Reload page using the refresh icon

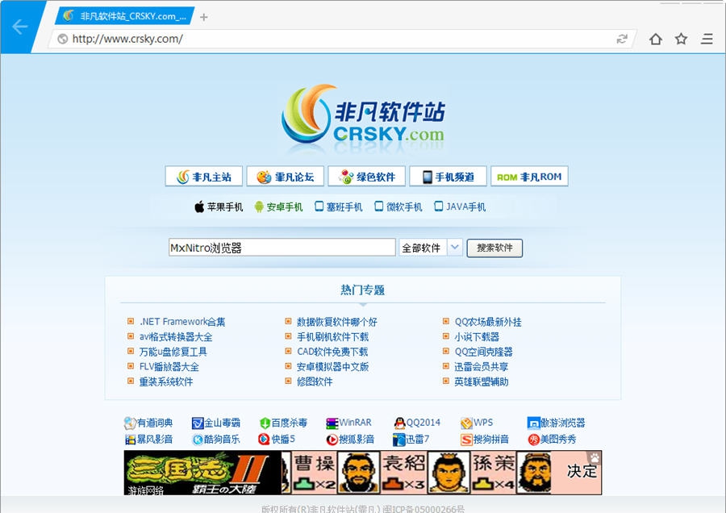click(622, 39)
